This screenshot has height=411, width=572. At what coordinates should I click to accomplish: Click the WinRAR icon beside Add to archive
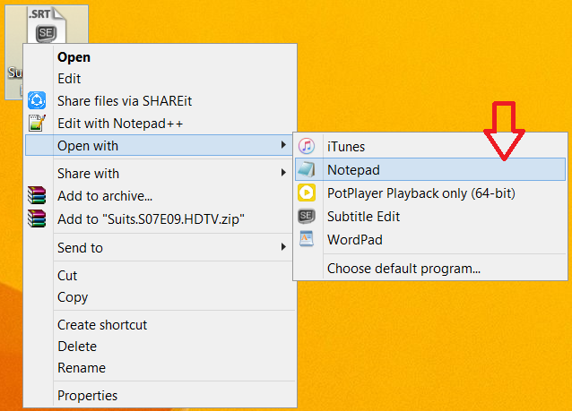(x=37, y=195)
